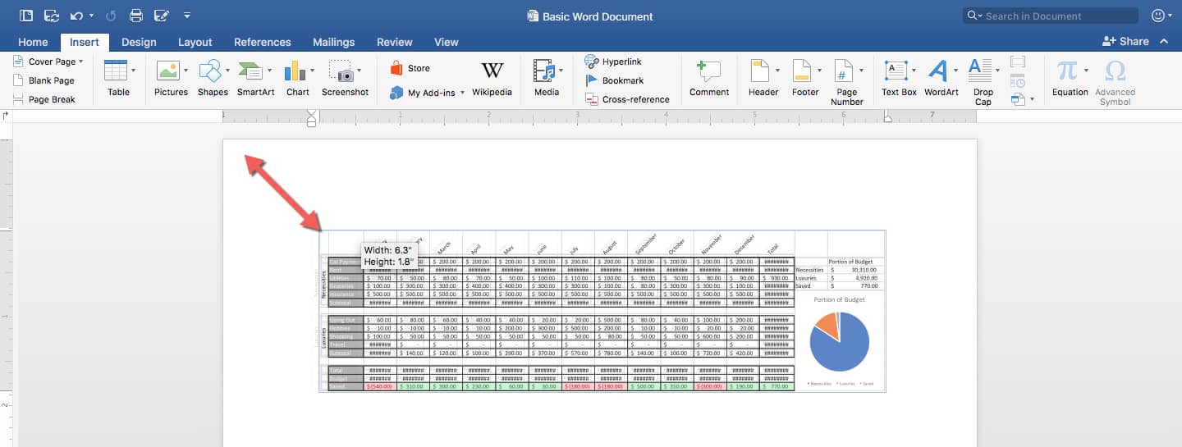Click the Save icon in title bar

[x=51, y=16]
